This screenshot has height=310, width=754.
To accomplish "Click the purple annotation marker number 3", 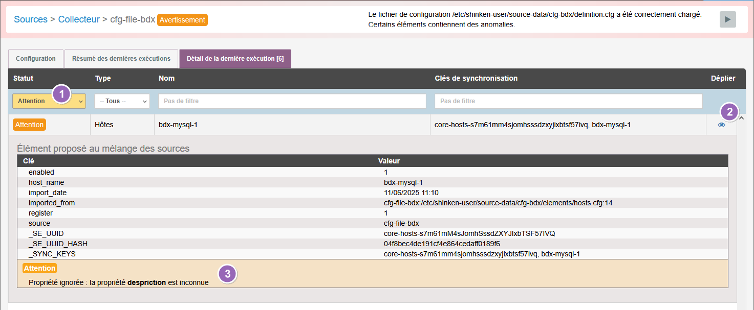I will point(228,274).
